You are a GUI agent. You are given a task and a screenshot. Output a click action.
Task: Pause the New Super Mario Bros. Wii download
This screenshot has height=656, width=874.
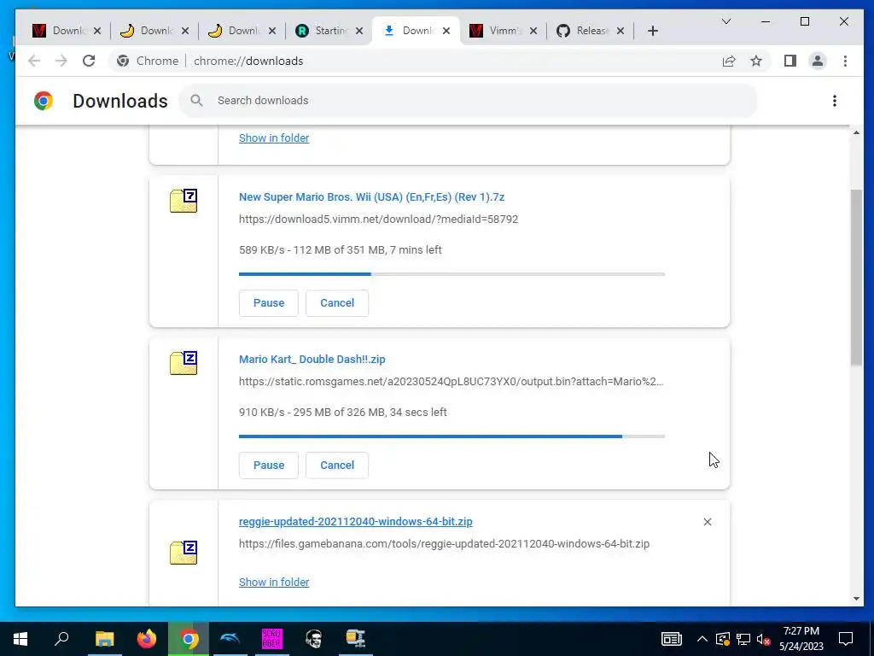click(x=269, y=303)
